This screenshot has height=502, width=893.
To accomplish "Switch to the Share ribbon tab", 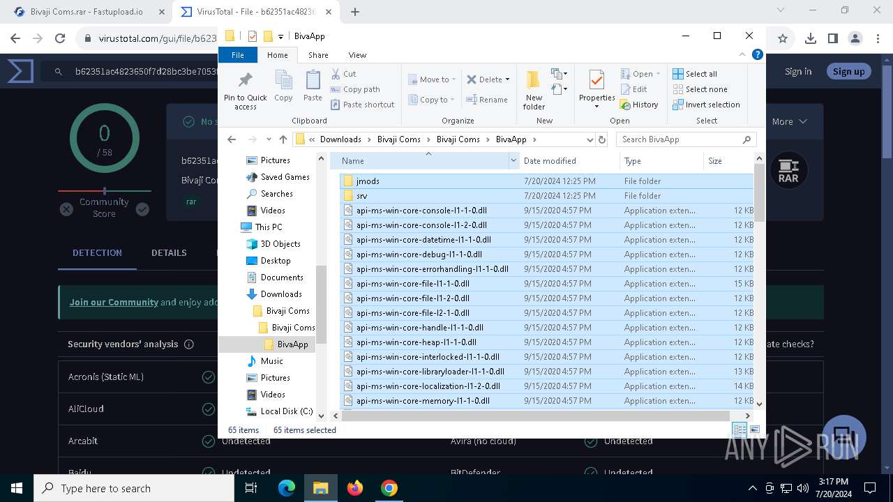I will [x=318, y=55].
